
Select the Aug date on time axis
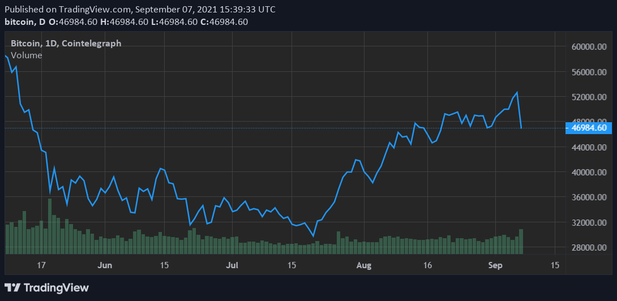point(364,265)
